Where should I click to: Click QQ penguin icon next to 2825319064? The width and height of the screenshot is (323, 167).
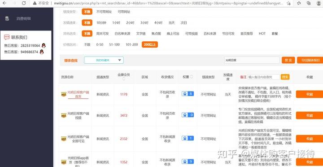(44, 45)
